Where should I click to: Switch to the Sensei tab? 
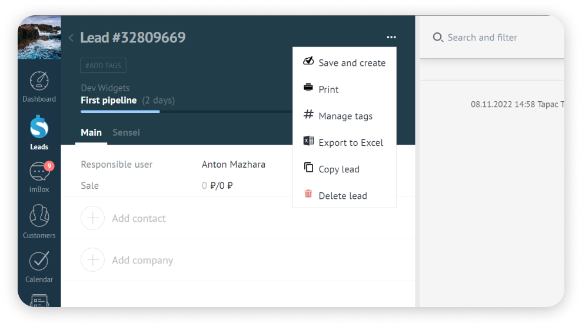(x=126, y=132)
